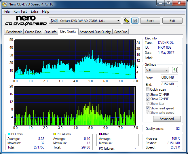The width and height of the screenshot is (188, 154).
Task: Click the Nero CD-DVD Speed logo
Action: [x=26, y=21]
